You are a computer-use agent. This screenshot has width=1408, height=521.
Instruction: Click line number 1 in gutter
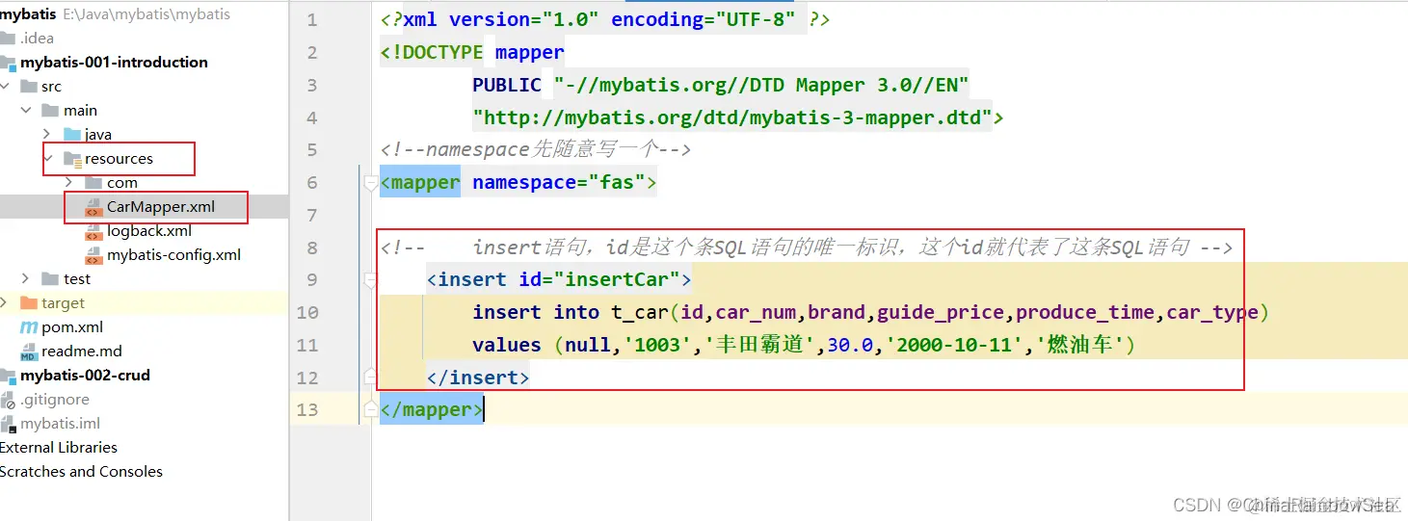tap(311, 20)
